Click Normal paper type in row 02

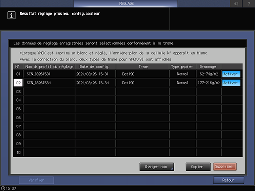182,83
